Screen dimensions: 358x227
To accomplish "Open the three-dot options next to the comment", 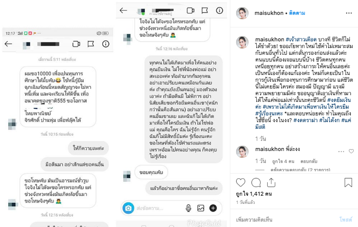I will point(341,151).
